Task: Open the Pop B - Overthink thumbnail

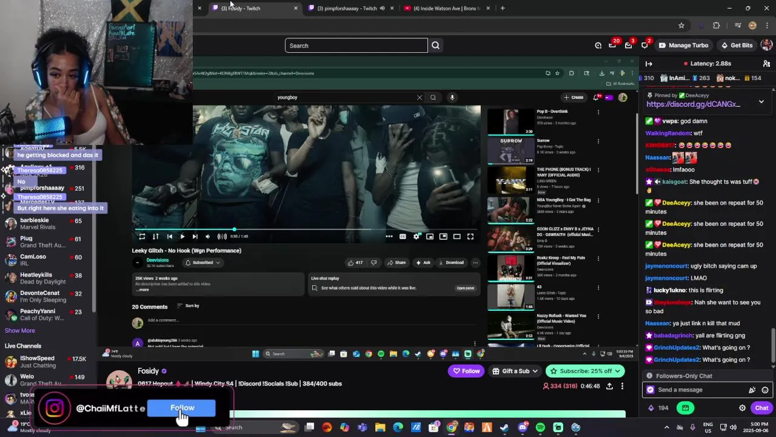Action: 511,122
